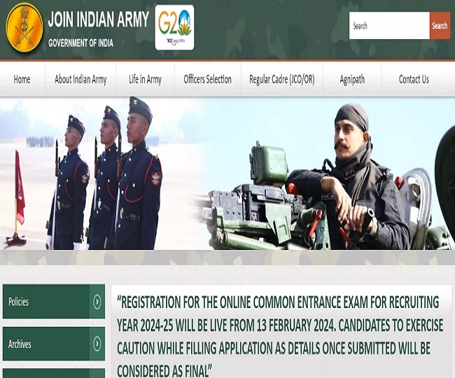
Task: Select the Agnipath menu item
Action: (x=352, y=79)
